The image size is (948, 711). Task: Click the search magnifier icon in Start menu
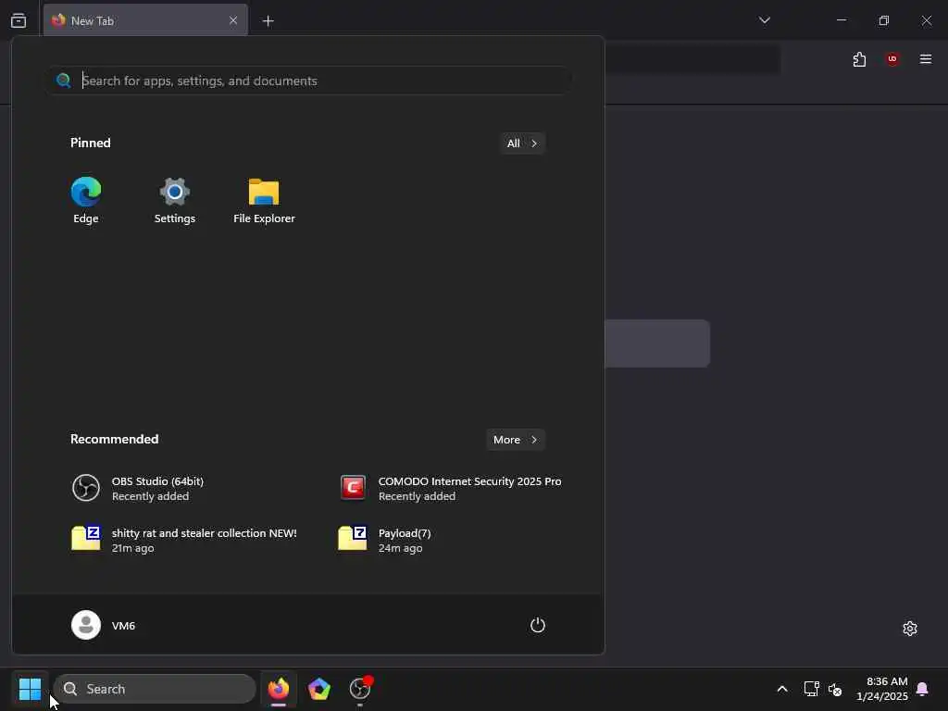tap(64, 81)
